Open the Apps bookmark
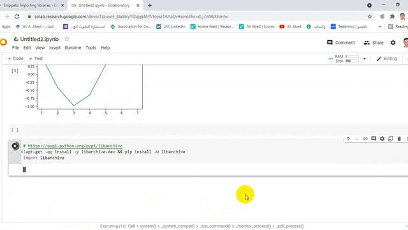The height and width of the screenshot is (230, 408). tap(6, 27)
